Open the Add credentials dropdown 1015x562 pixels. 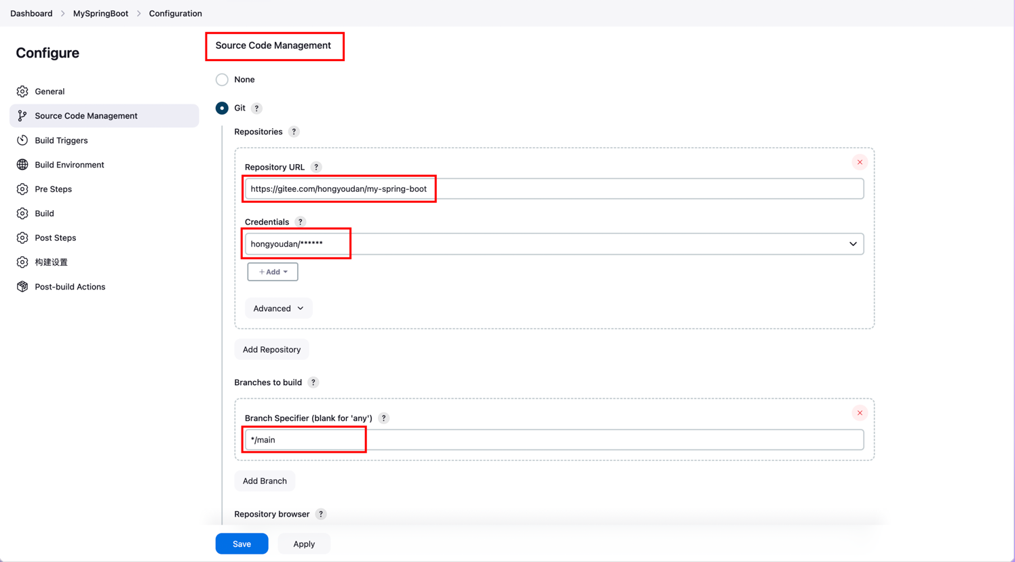tap(273, 272)
